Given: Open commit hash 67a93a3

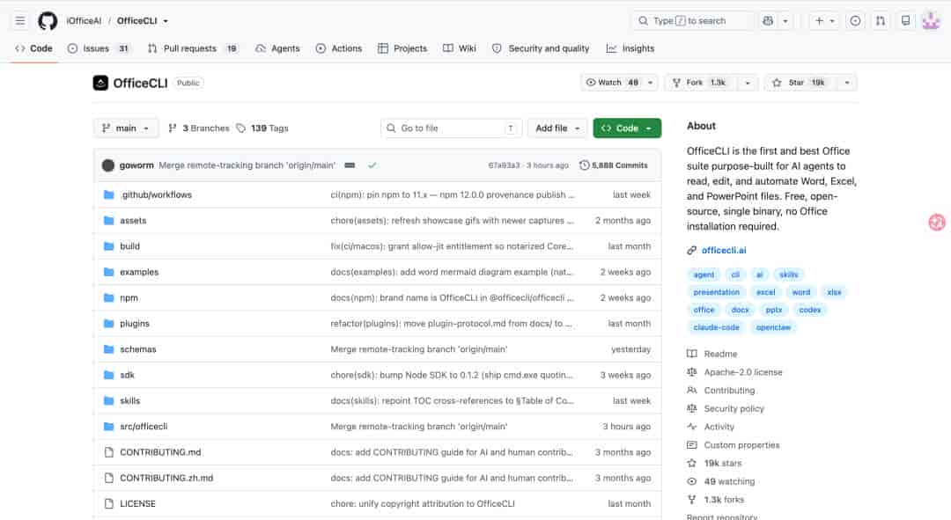Looking at the screenshot, I should pos(504,165).
